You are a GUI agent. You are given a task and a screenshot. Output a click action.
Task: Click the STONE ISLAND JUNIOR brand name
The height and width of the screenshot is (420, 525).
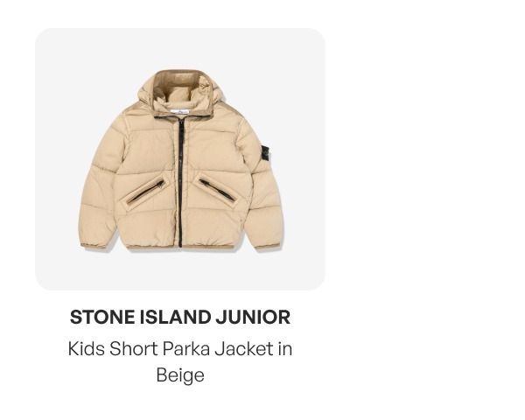(180, 317)
